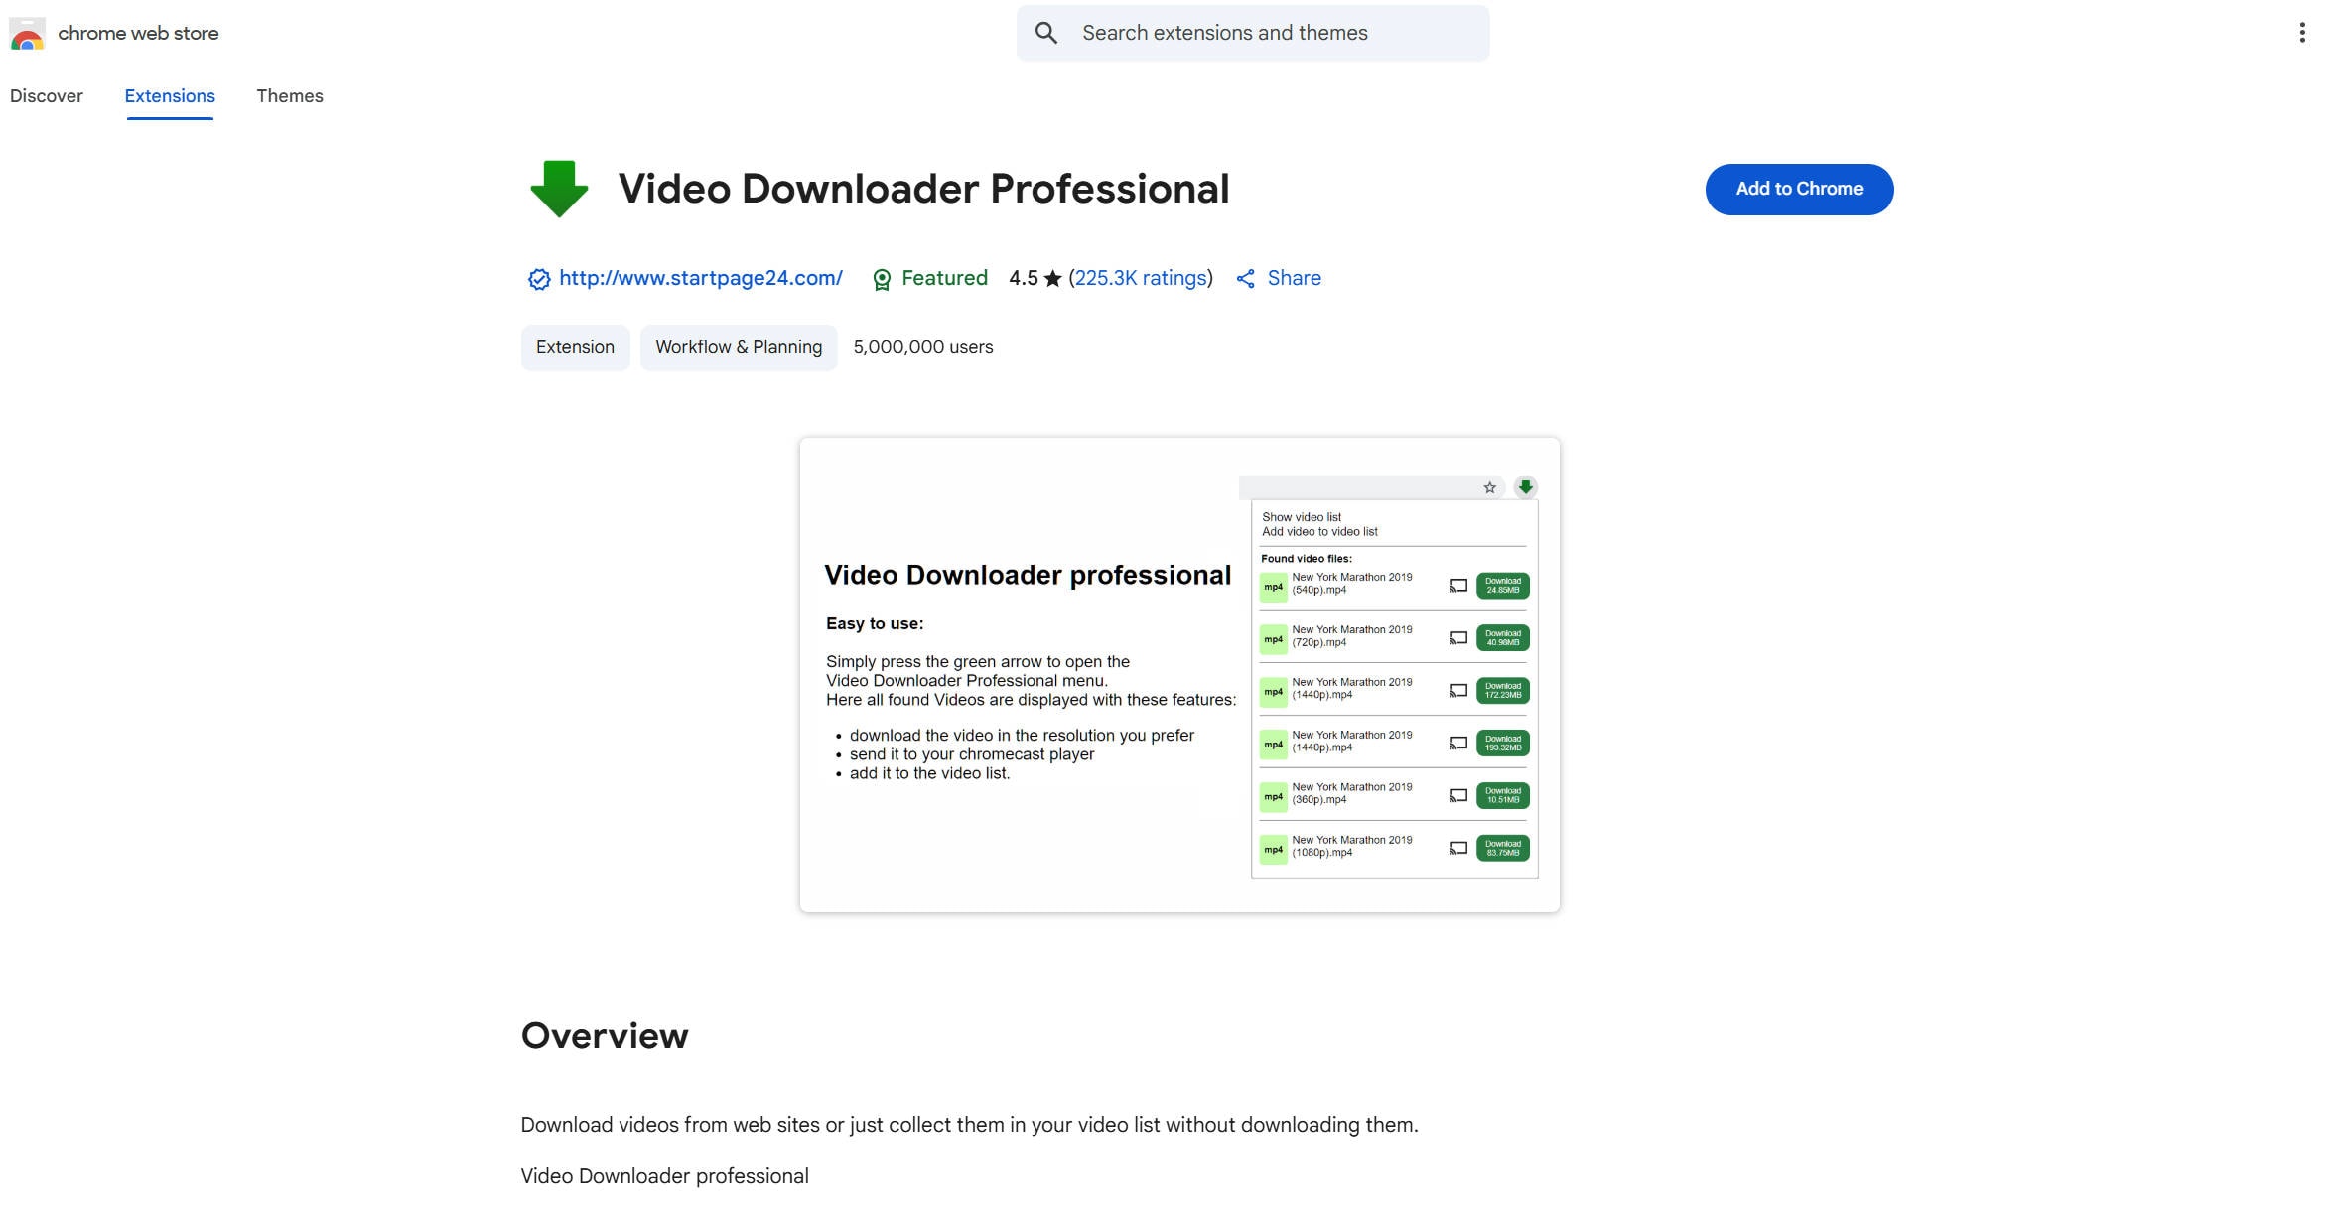The height and width of the screenshot is (1223, 2347).
Task: Click the chrome web store title text
Action: coord(138,33)
